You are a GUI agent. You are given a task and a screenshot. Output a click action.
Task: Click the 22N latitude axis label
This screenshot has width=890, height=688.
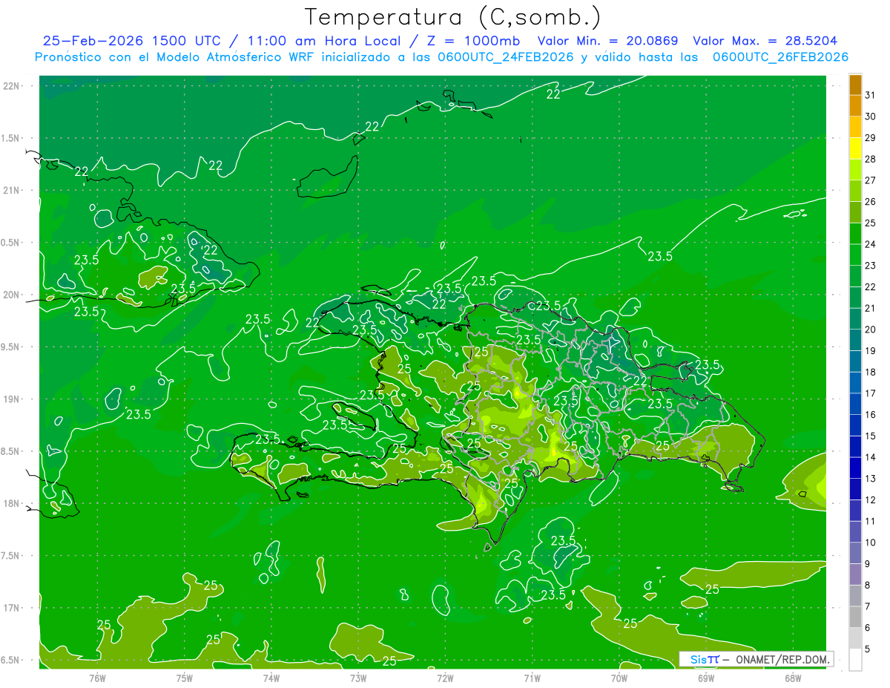point(11,86)
